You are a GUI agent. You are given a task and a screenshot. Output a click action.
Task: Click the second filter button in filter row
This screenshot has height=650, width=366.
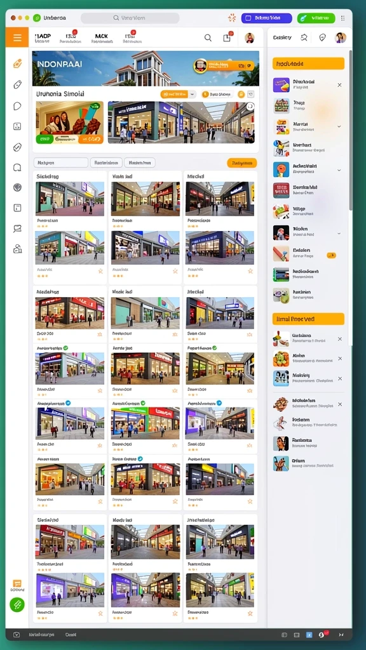pyautogui.click(x=106, y=163)
